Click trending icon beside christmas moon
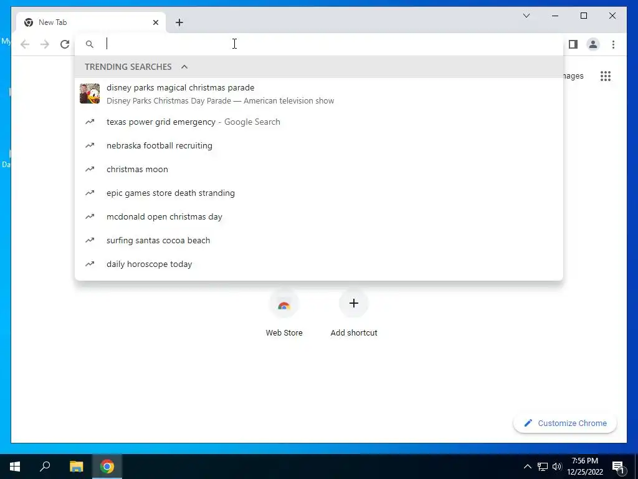 (x=90, y=169)
